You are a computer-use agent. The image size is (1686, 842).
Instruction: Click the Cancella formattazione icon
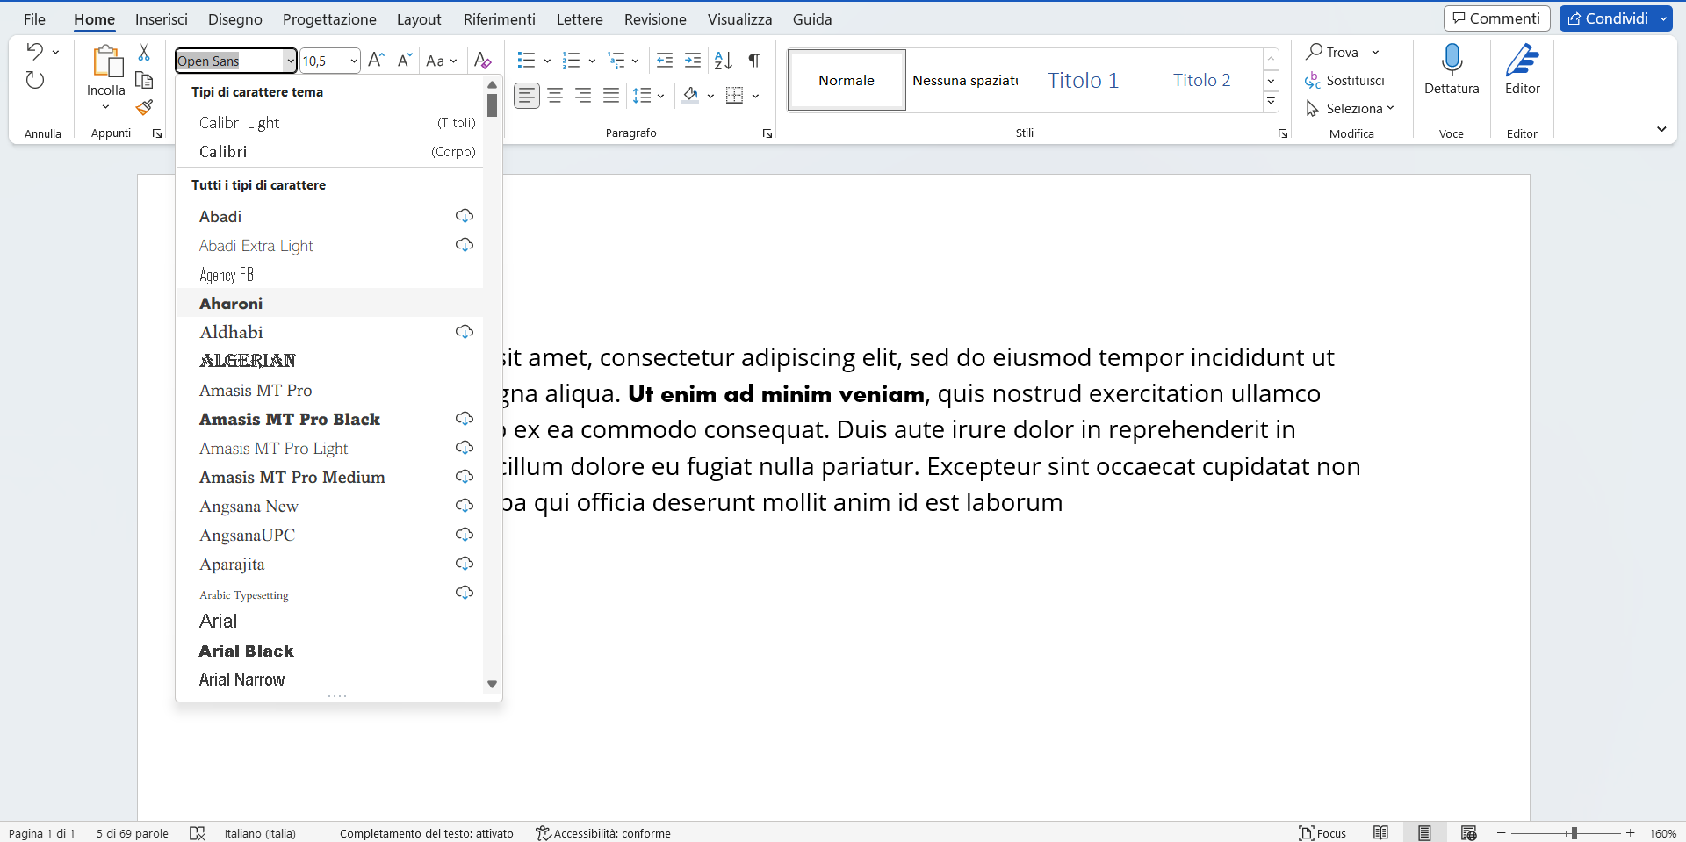pos(482,60)
